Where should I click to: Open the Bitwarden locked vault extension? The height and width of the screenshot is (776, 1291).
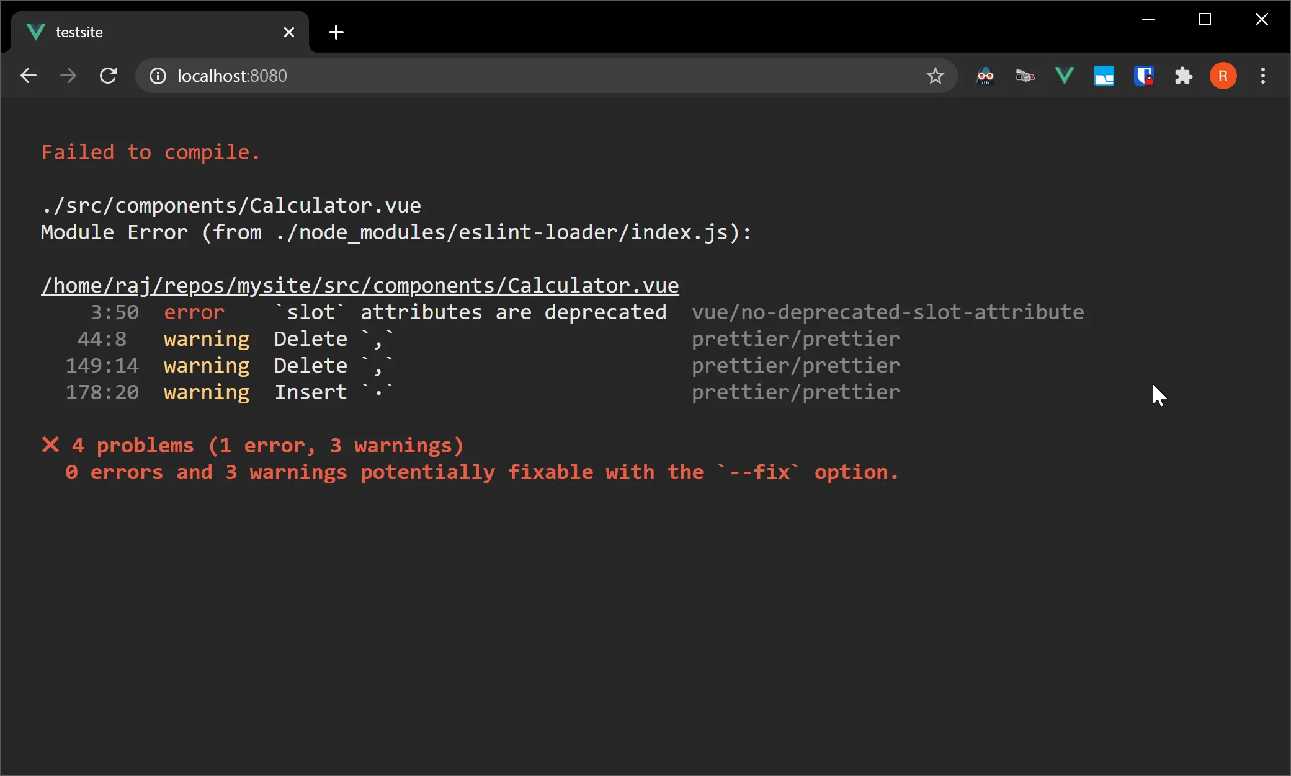[1143, 76]
